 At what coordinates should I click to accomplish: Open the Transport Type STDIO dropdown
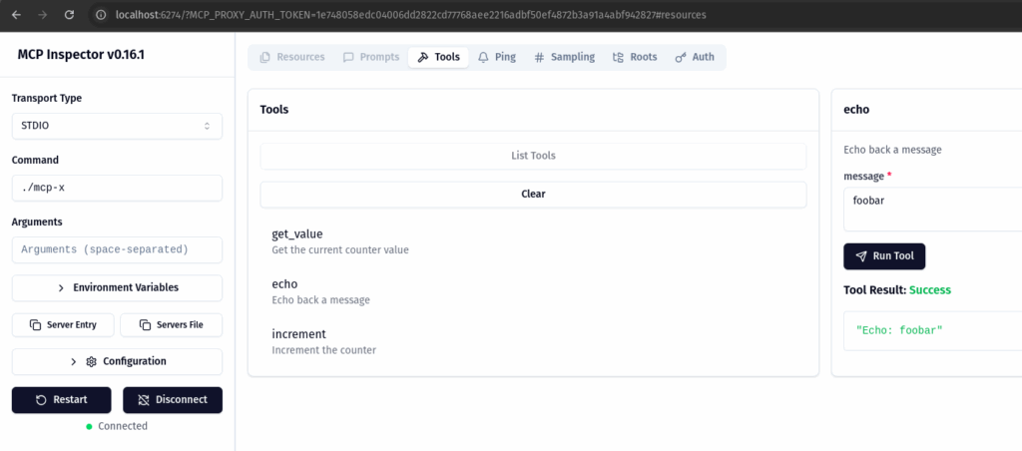coord(117,126)
